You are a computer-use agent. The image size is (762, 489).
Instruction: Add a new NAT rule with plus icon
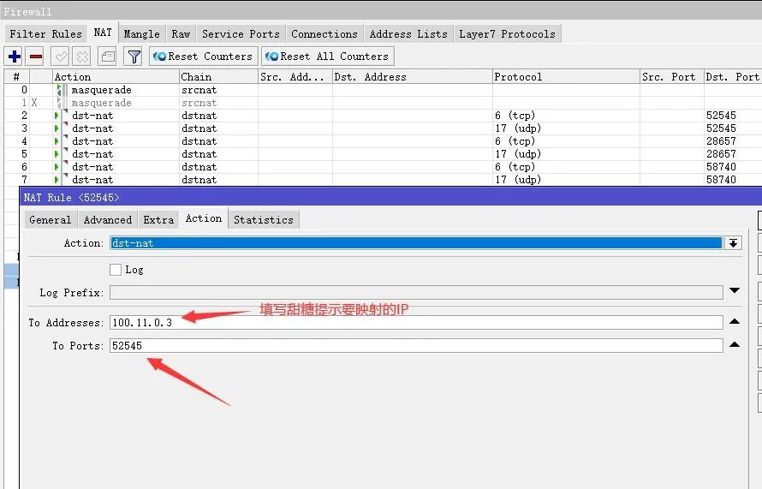tap(15, 57)
